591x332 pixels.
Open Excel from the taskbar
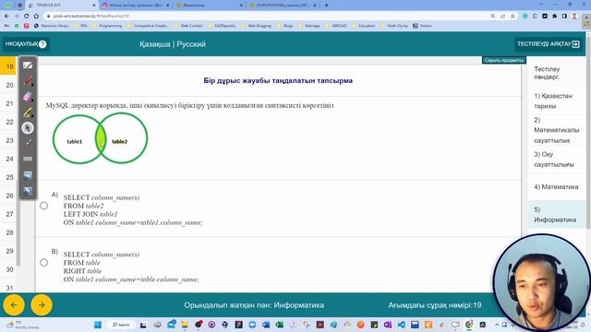point(279,325)
